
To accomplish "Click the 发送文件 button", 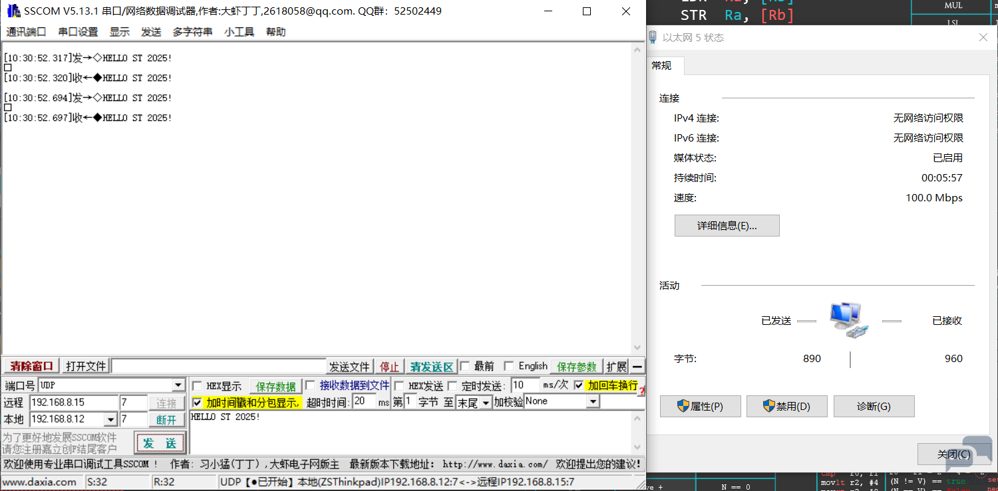I will (349, 367).
